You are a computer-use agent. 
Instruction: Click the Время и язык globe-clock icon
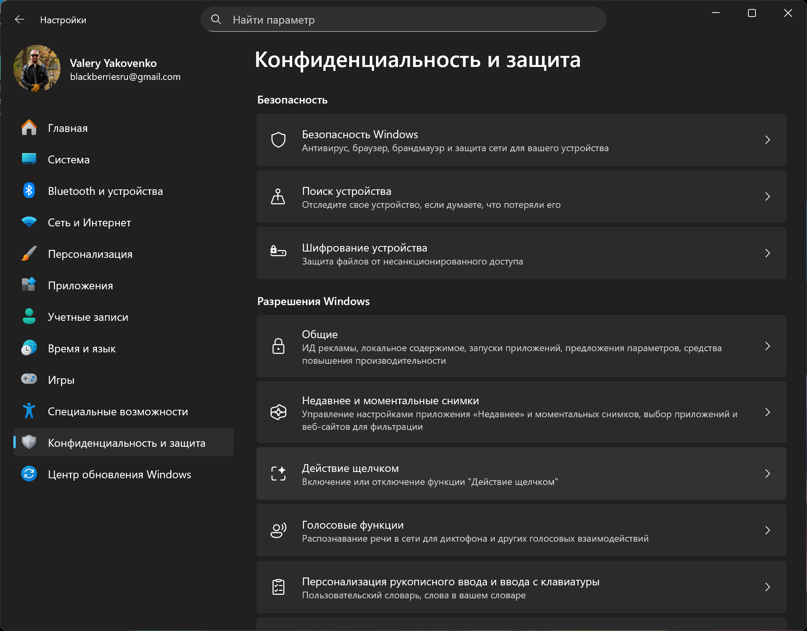pyautogui.click(x=29, y=348)
